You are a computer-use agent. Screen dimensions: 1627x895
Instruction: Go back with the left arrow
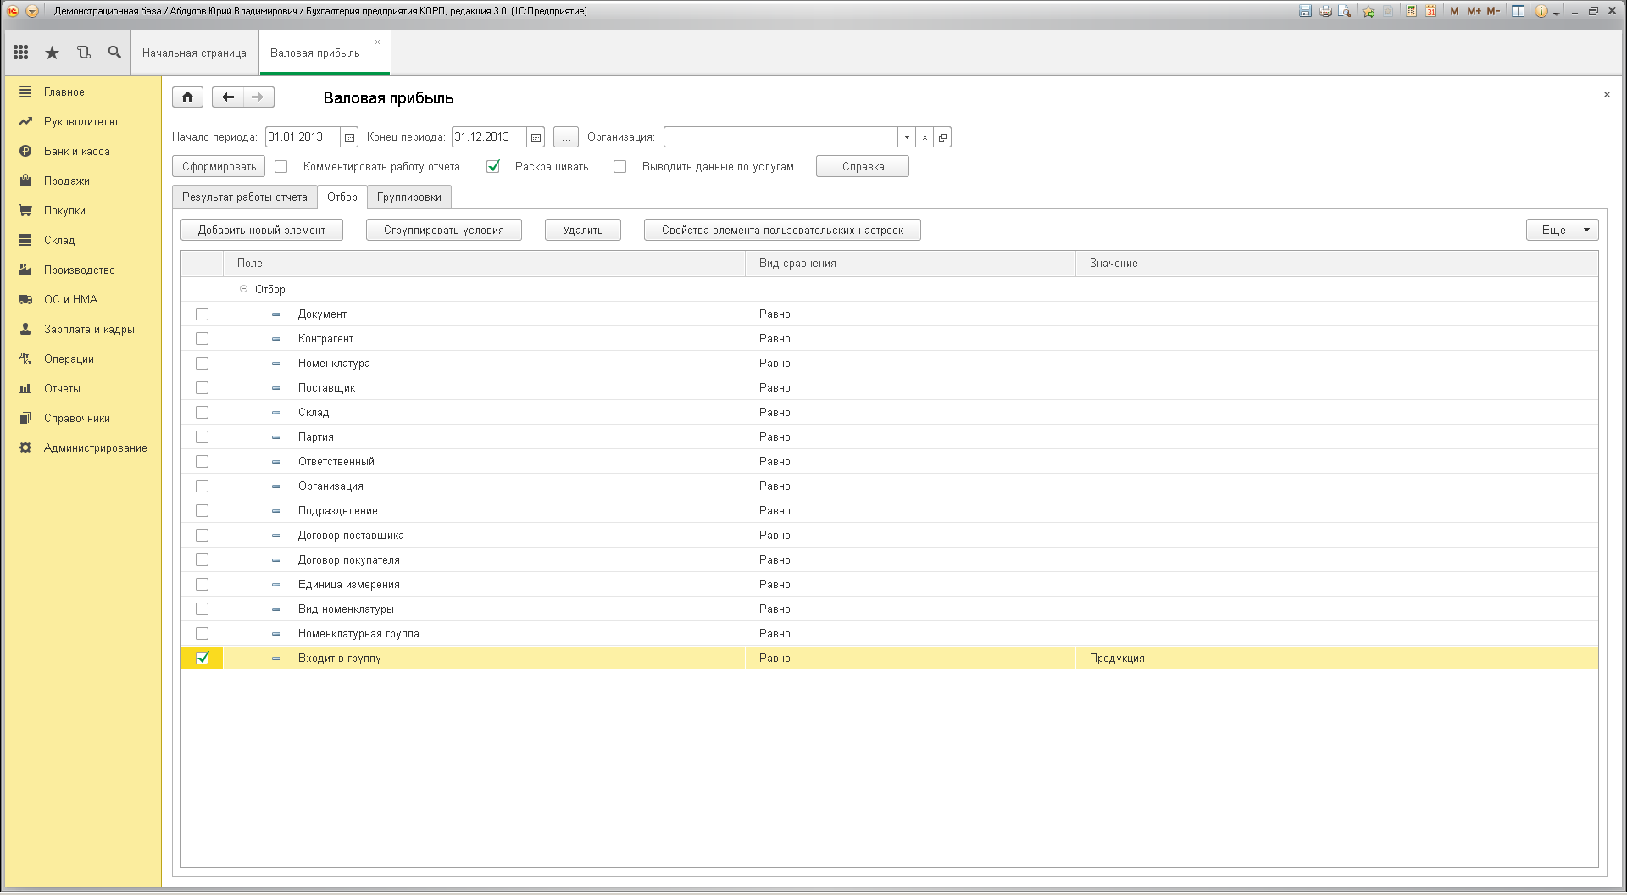coord(227,97)
